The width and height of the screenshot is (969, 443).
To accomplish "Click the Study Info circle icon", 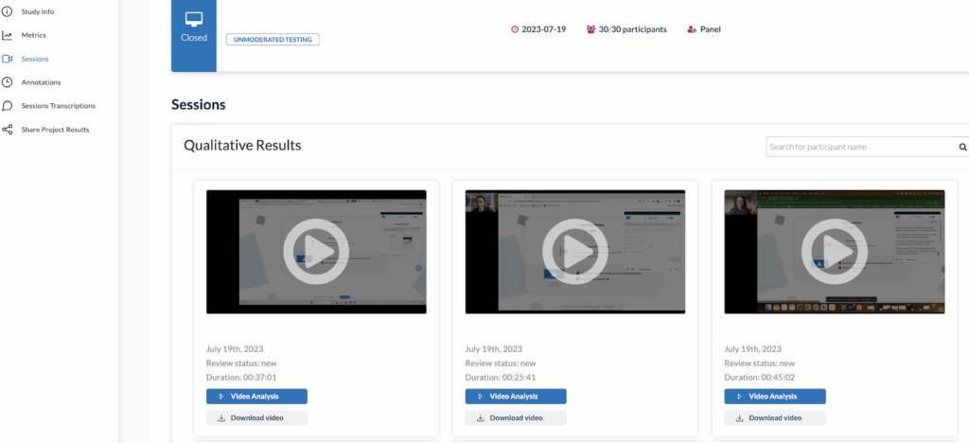I will click(x=8, y=12).
